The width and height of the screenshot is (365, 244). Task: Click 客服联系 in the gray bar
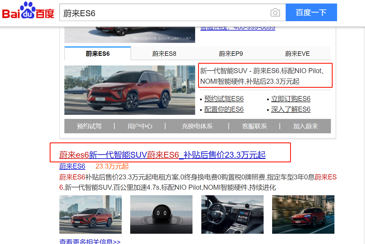255,126
